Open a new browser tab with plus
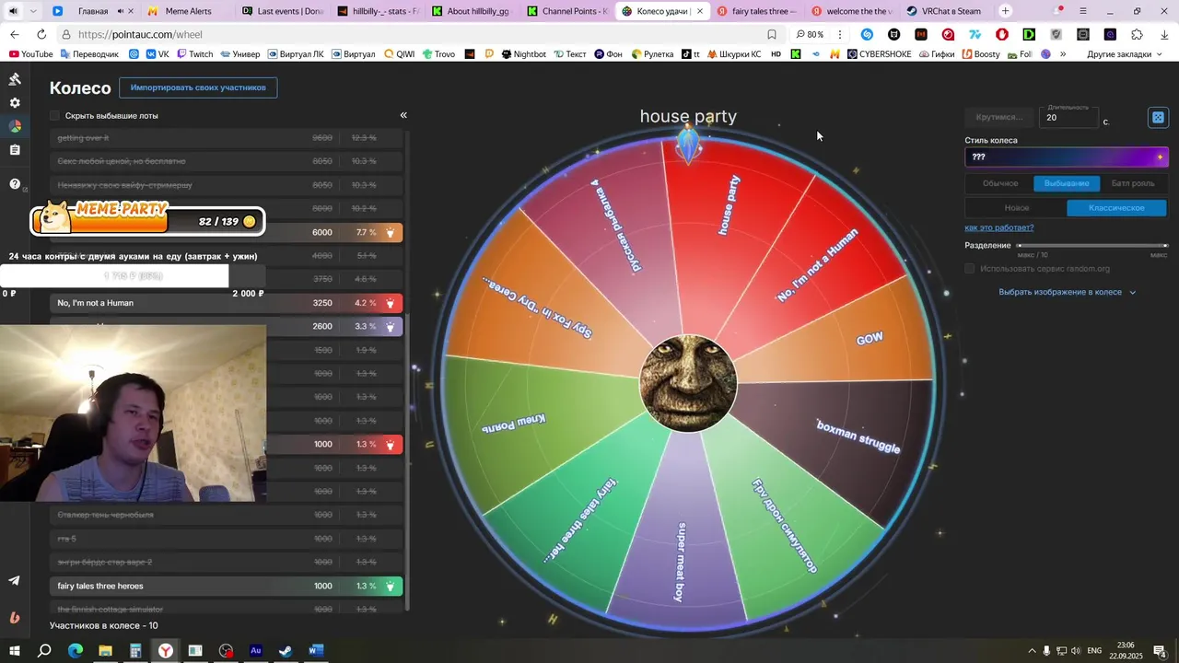Viewport: 1179px width, 663px height. [x=1005, y=11]
